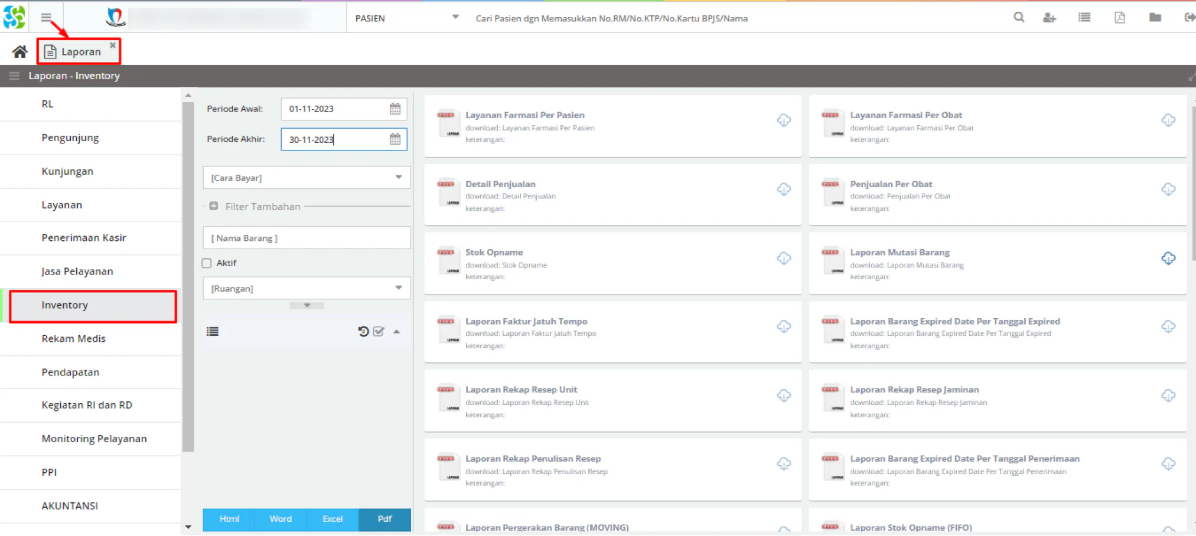The width and height of the screenshot is (1196, 536).
Task: Open the hamburger menu in top bar
Action: [46, 17]
